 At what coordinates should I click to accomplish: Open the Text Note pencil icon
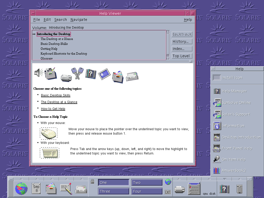(x=66, y=188)
